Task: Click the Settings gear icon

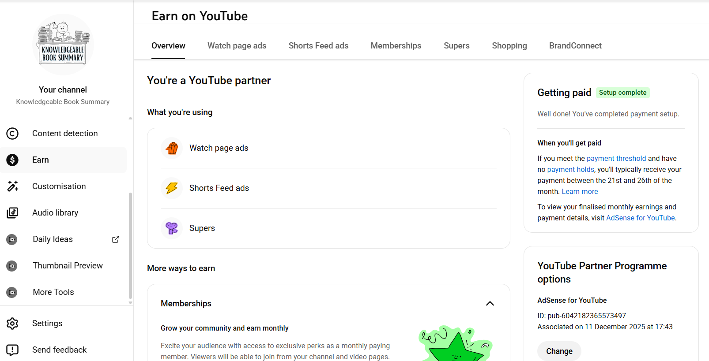Action: coord(12,324)
